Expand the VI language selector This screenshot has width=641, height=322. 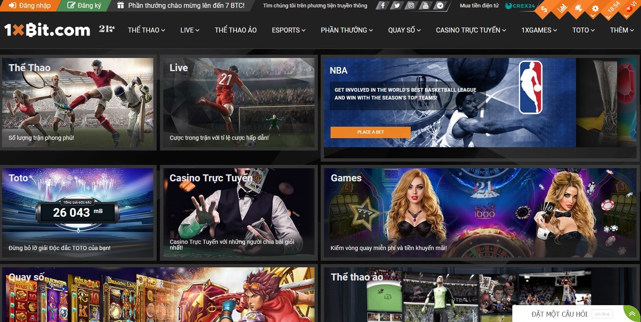[x=630, y=9]
